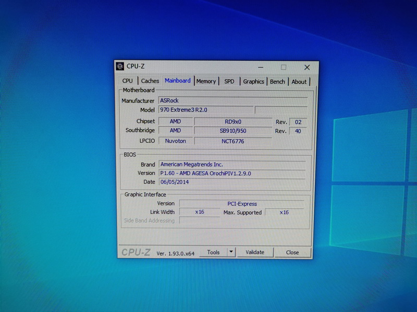Click chipset revision value 02
Image resolution: width=417 pixels, height=312 pixels.
298,122
